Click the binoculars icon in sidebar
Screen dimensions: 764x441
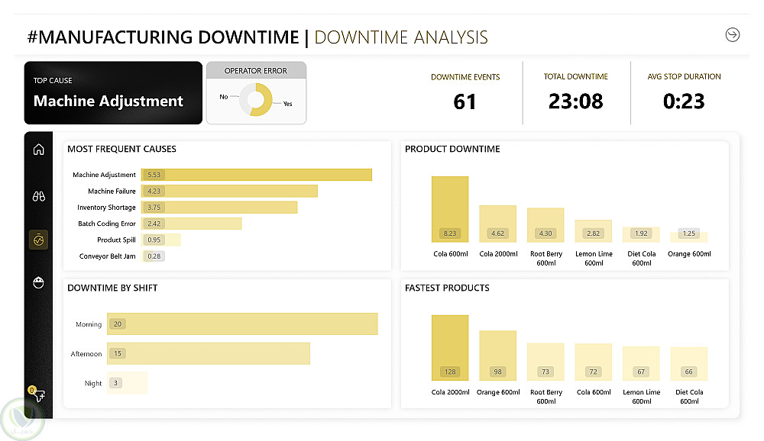pyautogui.click(x=38, y=195)
